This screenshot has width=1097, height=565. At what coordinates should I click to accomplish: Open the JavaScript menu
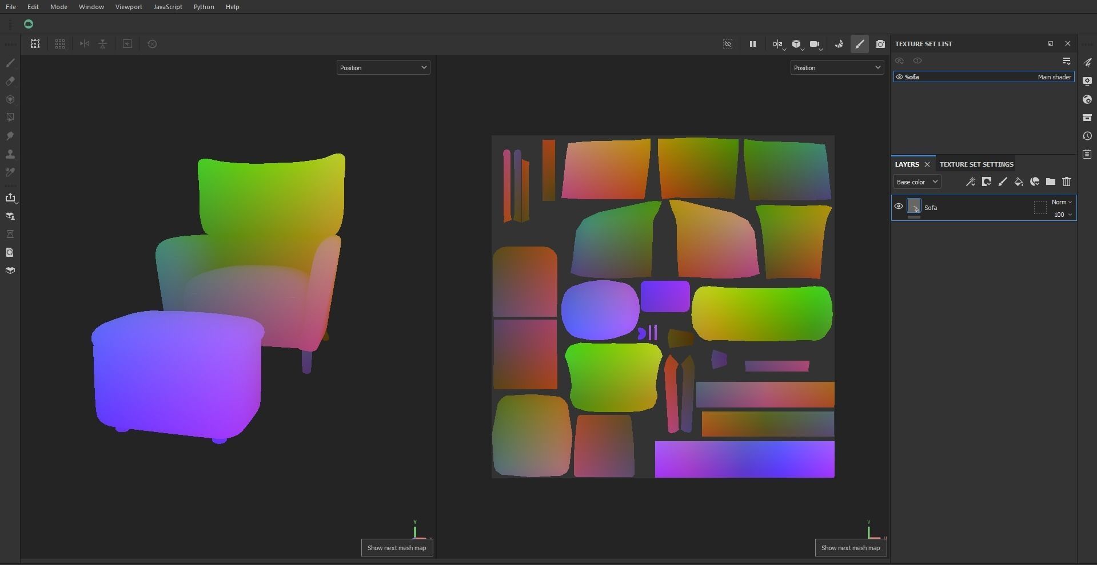point(168,7)
